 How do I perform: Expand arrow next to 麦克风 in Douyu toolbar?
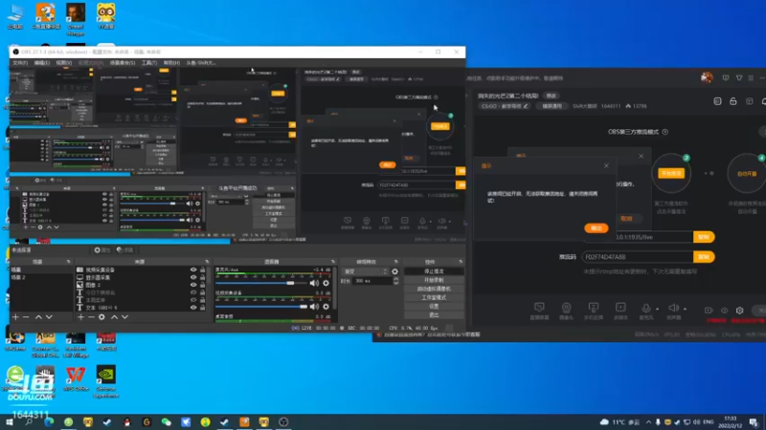click(x=657, y=309)
